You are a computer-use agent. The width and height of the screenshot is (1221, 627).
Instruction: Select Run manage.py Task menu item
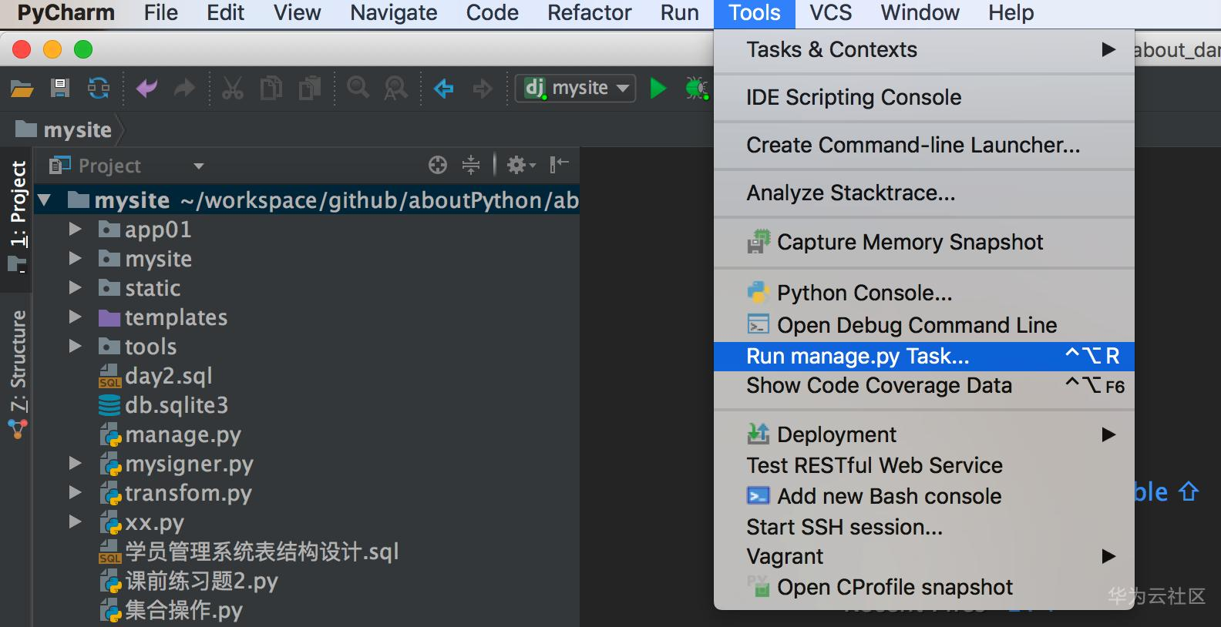click(x=857, y=357)
